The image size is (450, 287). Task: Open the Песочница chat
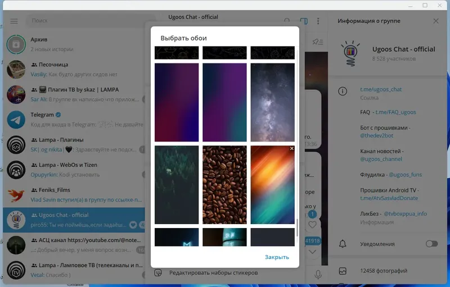pyautogui.click(x=74, y=69)
